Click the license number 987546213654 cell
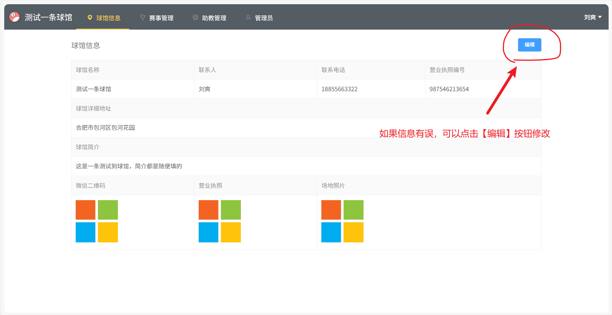The image size is (612, 315). (449, 89)
